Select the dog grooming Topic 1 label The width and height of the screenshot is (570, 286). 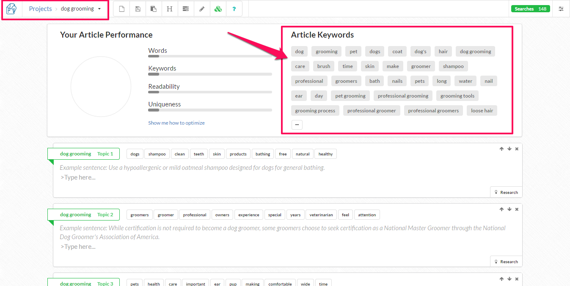pyautogui.click(x=83, y=154)
